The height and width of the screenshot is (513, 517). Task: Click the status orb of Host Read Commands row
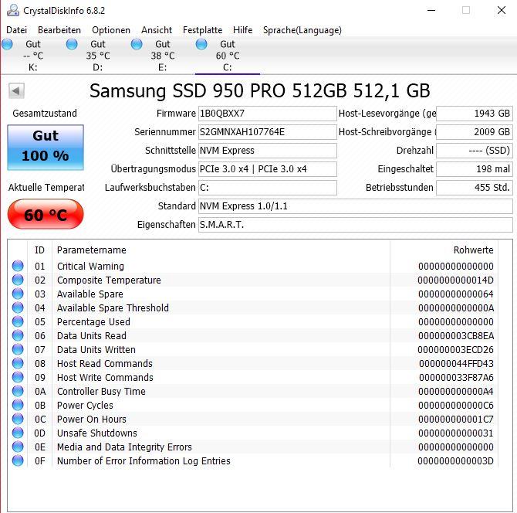18,363
